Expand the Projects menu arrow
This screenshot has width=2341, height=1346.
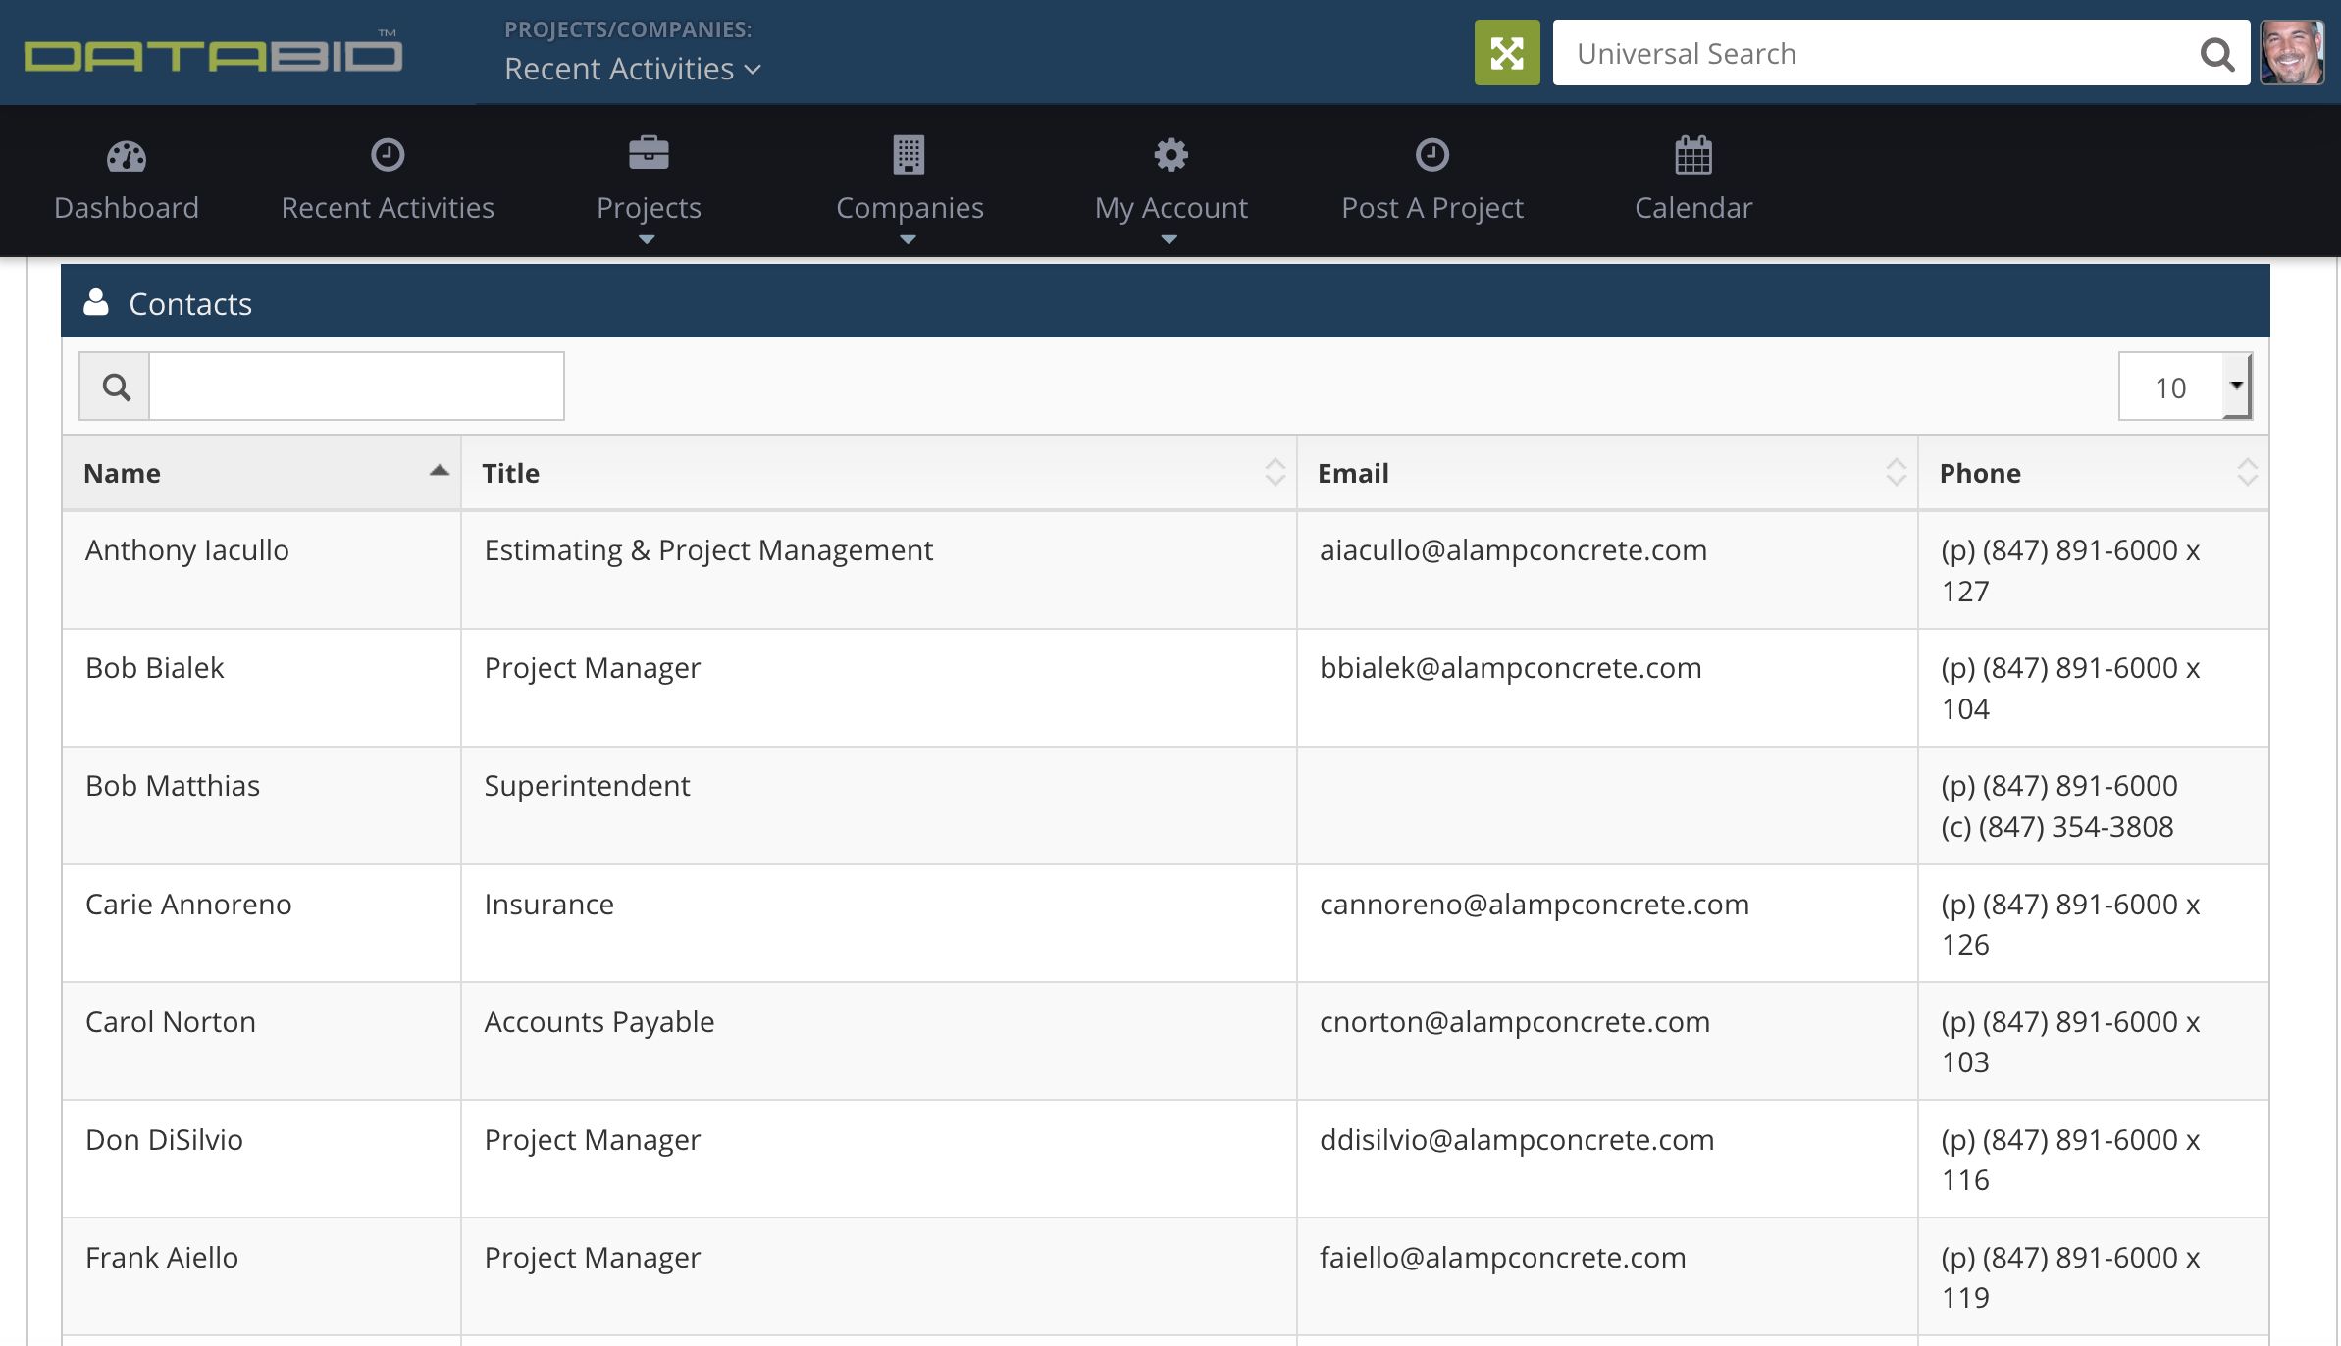(x=647, y=239)
